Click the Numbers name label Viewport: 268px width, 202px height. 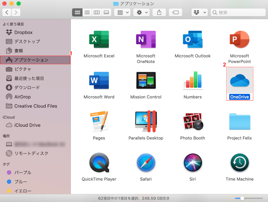pyautogui.click(x=193, y=97)
